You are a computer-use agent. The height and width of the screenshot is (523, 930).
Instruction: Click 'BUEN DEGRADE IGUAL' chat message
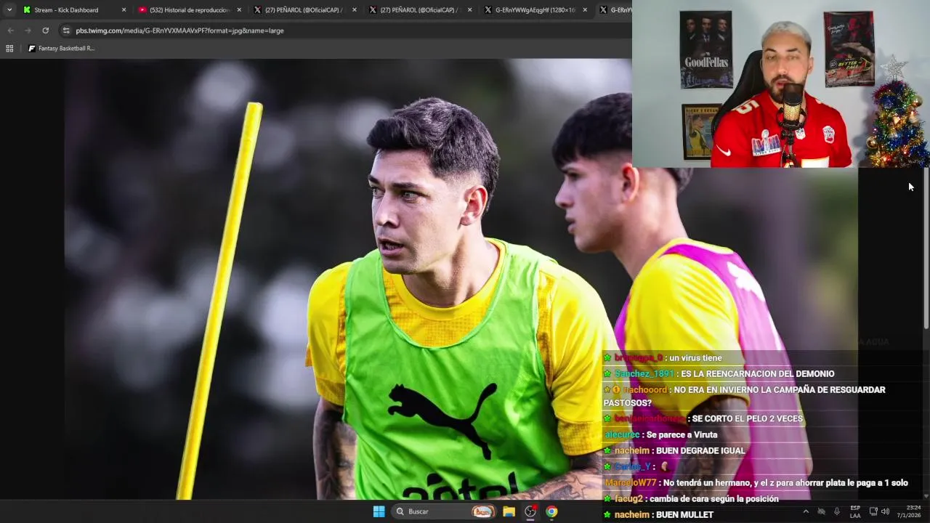[x=700, y=451]
